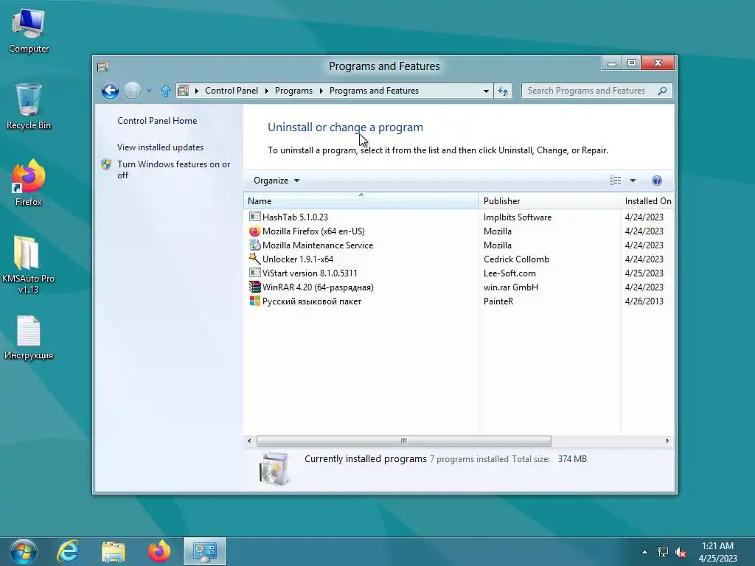Click the 4/26/2013 install date
The height and width of the screenshot is (566, 755).
(644, 301)
